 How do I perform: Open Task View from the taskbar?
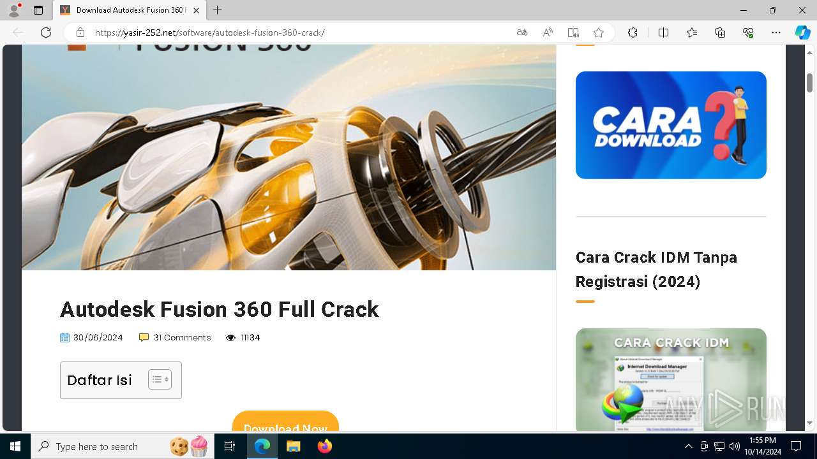[230, 446]
